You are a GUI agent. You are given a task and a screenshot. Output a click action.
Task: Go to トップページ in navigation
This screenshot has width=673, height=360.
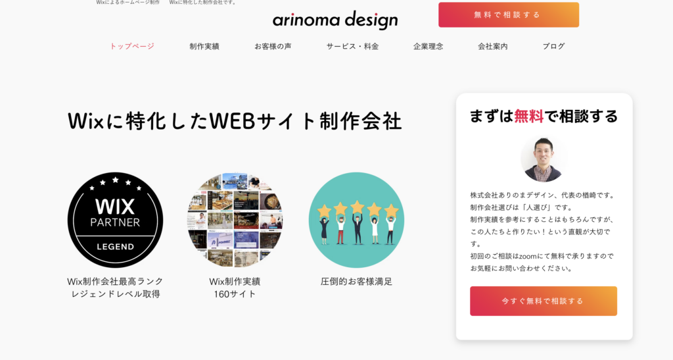[x=131, y=46]
